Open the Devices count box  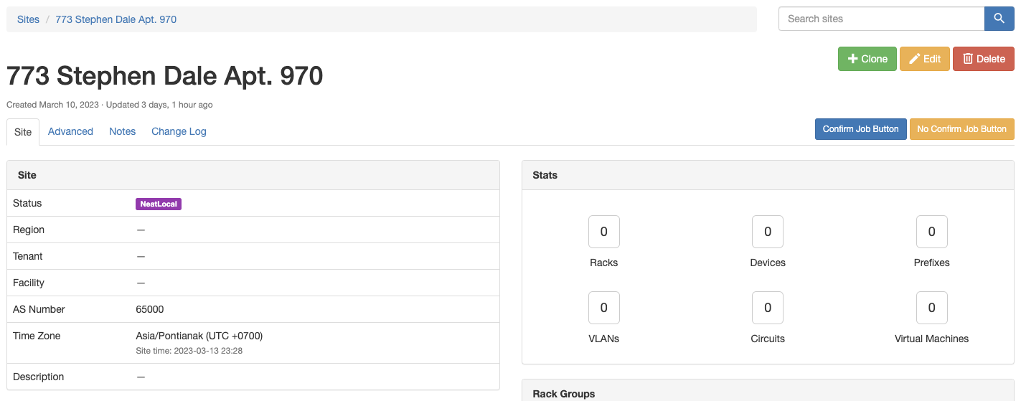[767, 232]
